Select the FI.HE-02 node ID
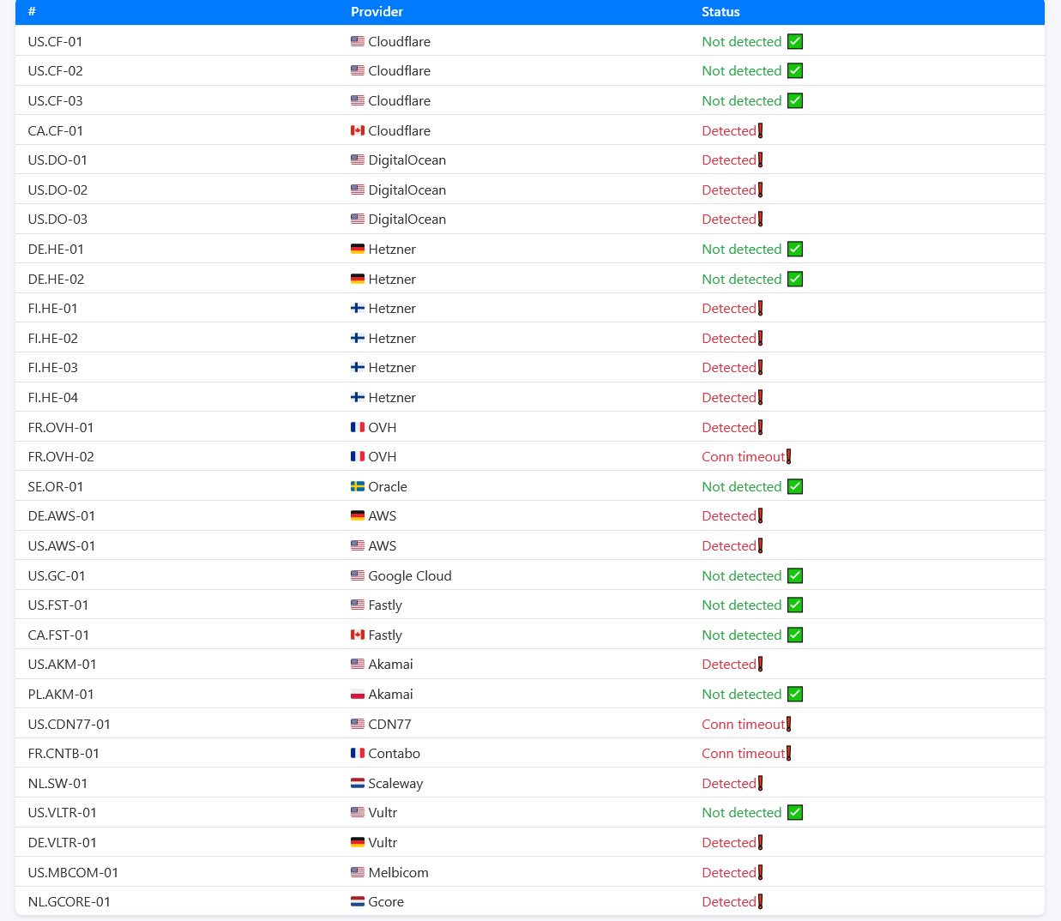The height and width of the screenshot is (921, 1061). (52, 338)
